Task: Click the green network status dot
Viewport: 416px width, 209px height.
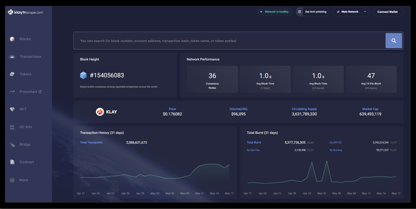Action: point(261,12)
